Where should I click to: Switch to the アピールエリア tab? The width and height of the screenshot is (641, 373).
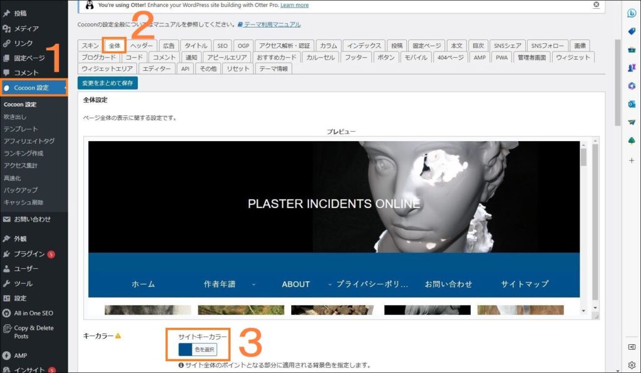pos(227,57)
